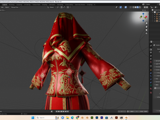Select material preview viewport shading

[138, 7]
